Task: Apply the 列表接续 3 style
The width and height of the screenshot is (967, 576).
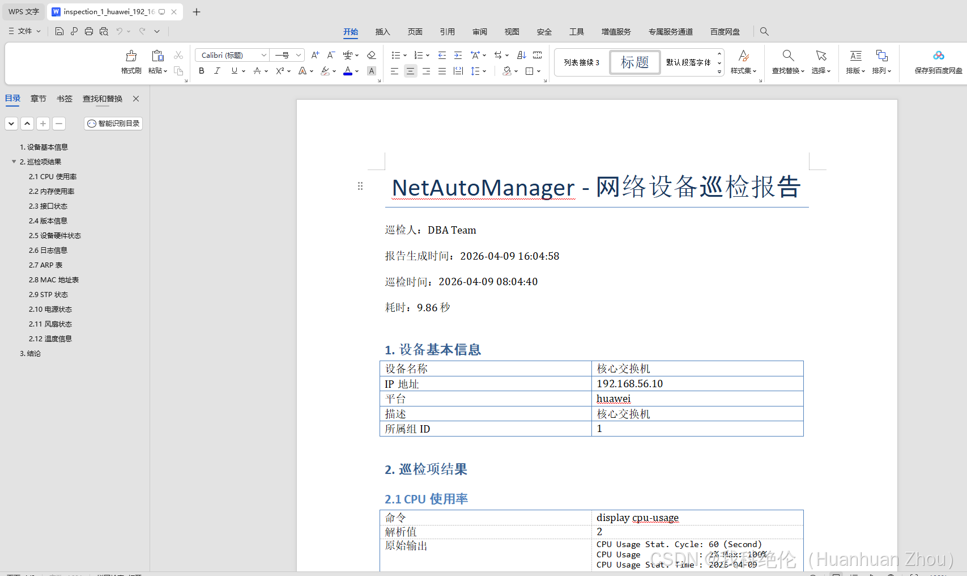Action: 582,62
